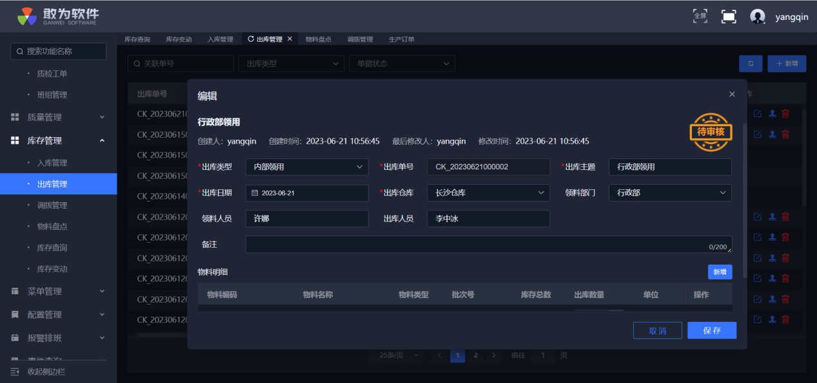Viewport: 817px width, 383px height.
Task: Open the 出库仓库 dropdown showing 长沙仓库
Action: (488, 192)
